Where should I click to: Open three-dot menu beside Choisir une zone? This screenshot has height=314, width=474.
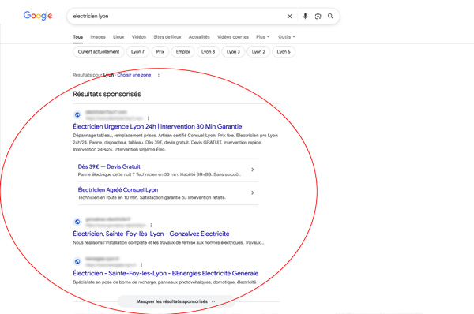tap(159, 75)
